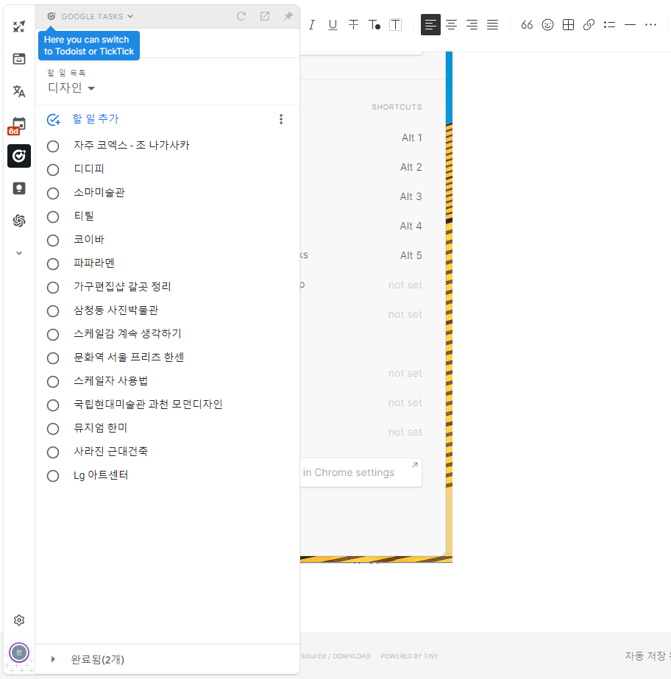This screenshot has width=671, height=679.
Task: Toggle underline formatting in editor toolbar
Action: pyautogui.click(x=333, y=25)
